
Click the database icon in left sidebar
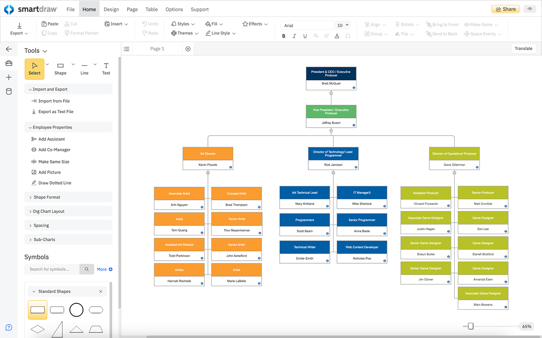point(9,91)
